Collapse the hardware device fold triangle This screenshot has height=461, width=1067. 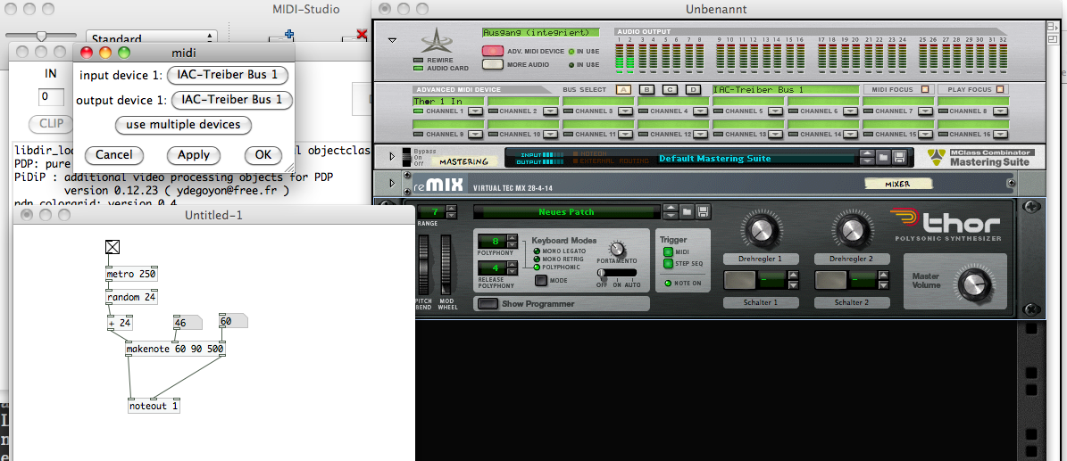point(392,40)
